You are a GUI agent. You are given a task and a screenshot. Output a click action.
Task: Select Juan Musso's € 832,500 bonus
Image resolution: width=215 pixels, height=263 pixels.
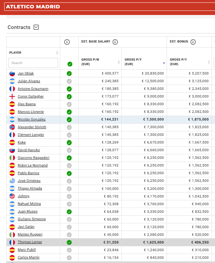200,211
